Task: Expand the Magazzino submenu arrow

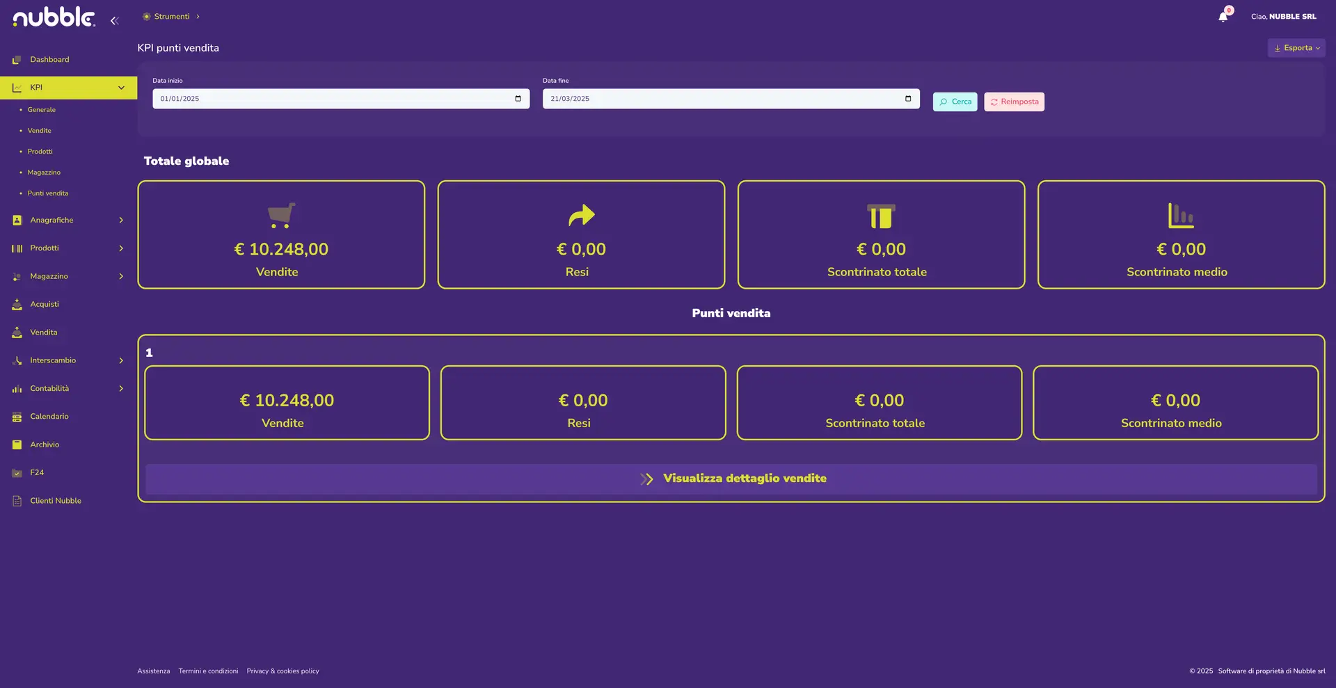Action: (x=121, y=277)
